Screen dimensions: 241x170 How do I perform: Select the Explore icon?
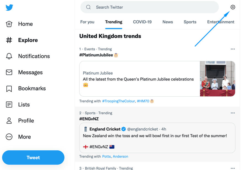point(9,40)
